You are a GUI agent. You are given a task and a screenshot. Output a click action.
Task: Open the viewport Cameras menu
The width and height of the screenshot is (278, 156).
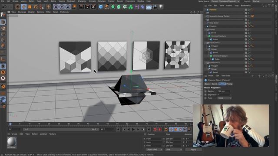click(x=22, y=12)
